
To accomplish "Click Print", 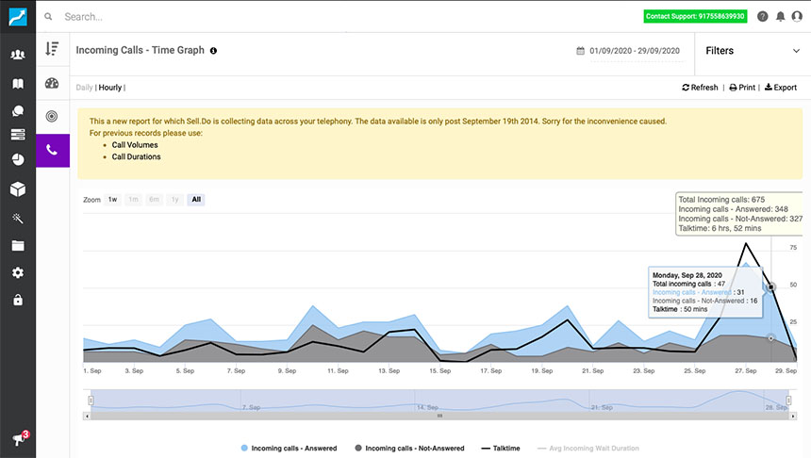I will (x=742, y=88).
